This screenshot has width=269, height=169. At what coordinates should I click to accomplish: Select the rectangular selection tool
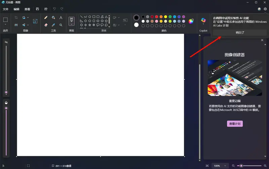point(5,20)
